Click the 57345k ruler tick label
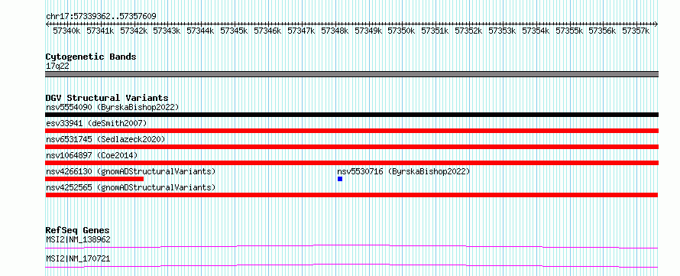 pos(235,31)
